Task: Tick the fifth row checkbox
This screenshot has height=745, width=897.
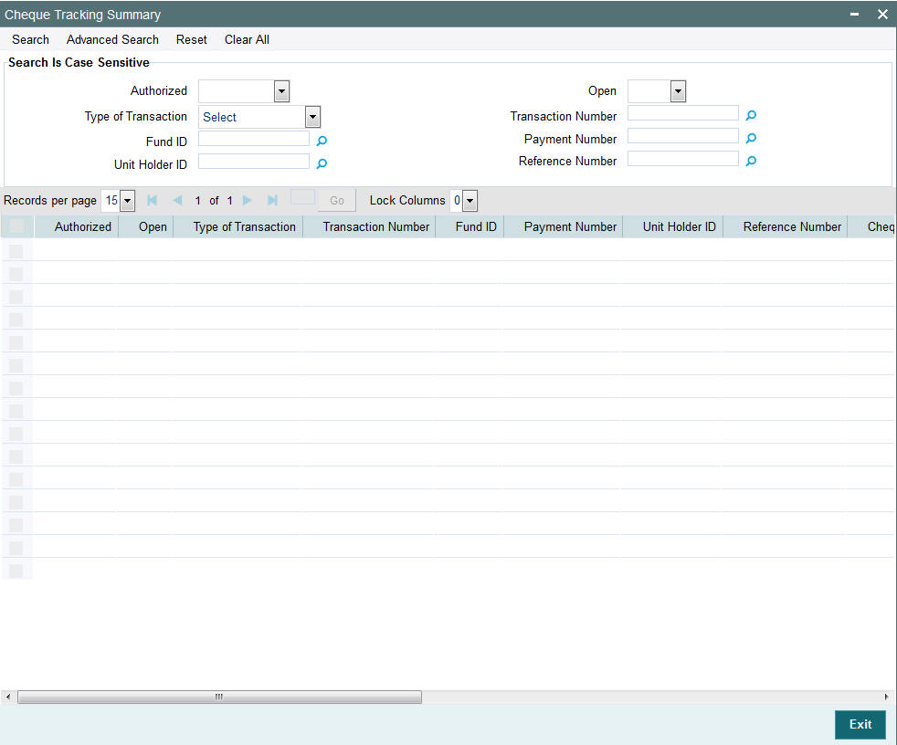Action: [16, 342]
